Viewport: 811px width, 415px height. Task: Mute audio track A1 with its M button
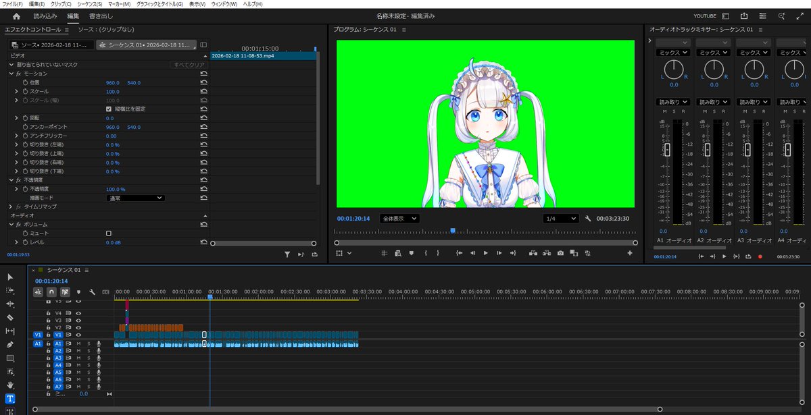tap(79, 343)
